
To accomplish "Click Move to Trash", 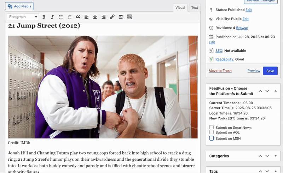I will click(220, 71).
